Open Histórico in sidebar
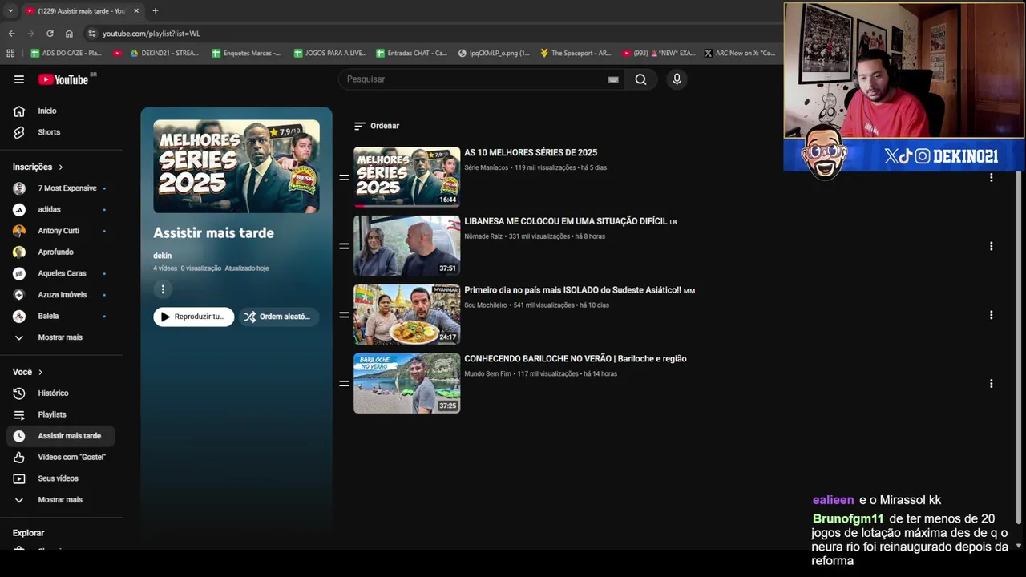Screen dimensions: 1026x577 62,393
